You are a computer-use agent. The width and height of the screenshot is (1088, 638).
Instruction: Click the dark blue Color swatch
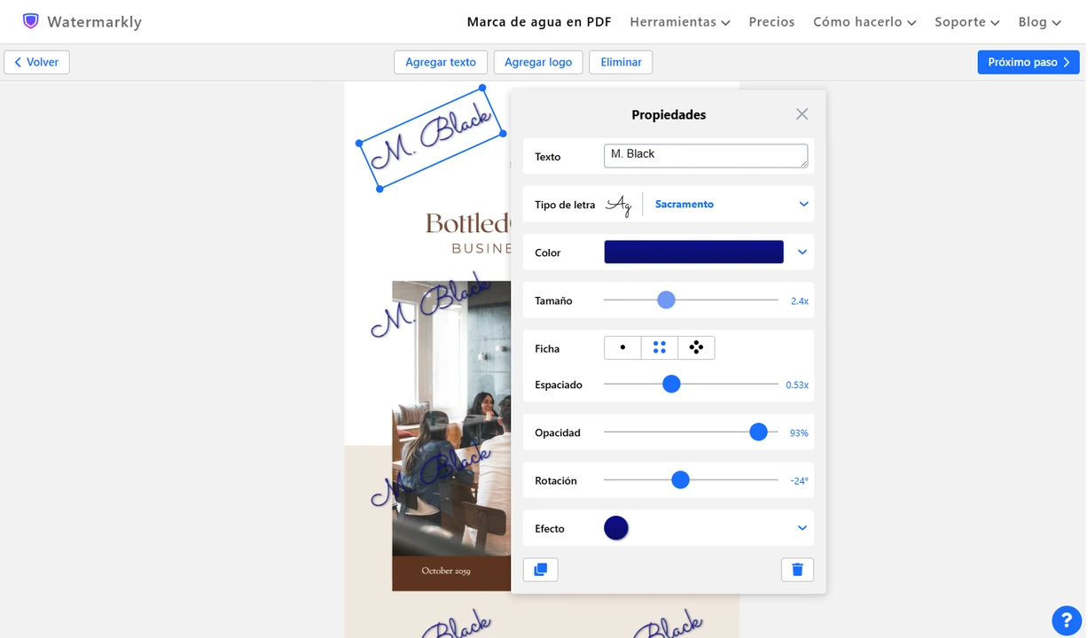point(693,253)
